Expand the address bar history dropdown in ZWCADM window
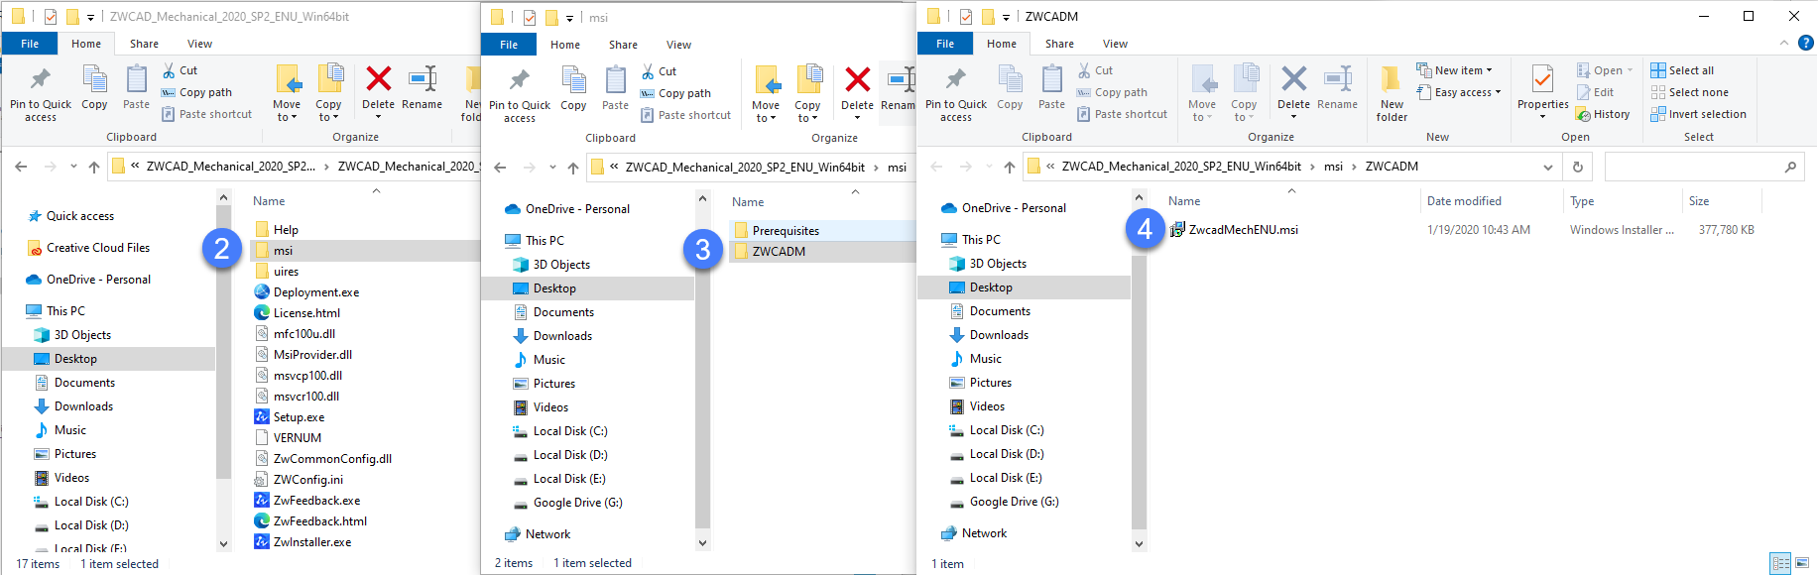 pos(1548,168)
